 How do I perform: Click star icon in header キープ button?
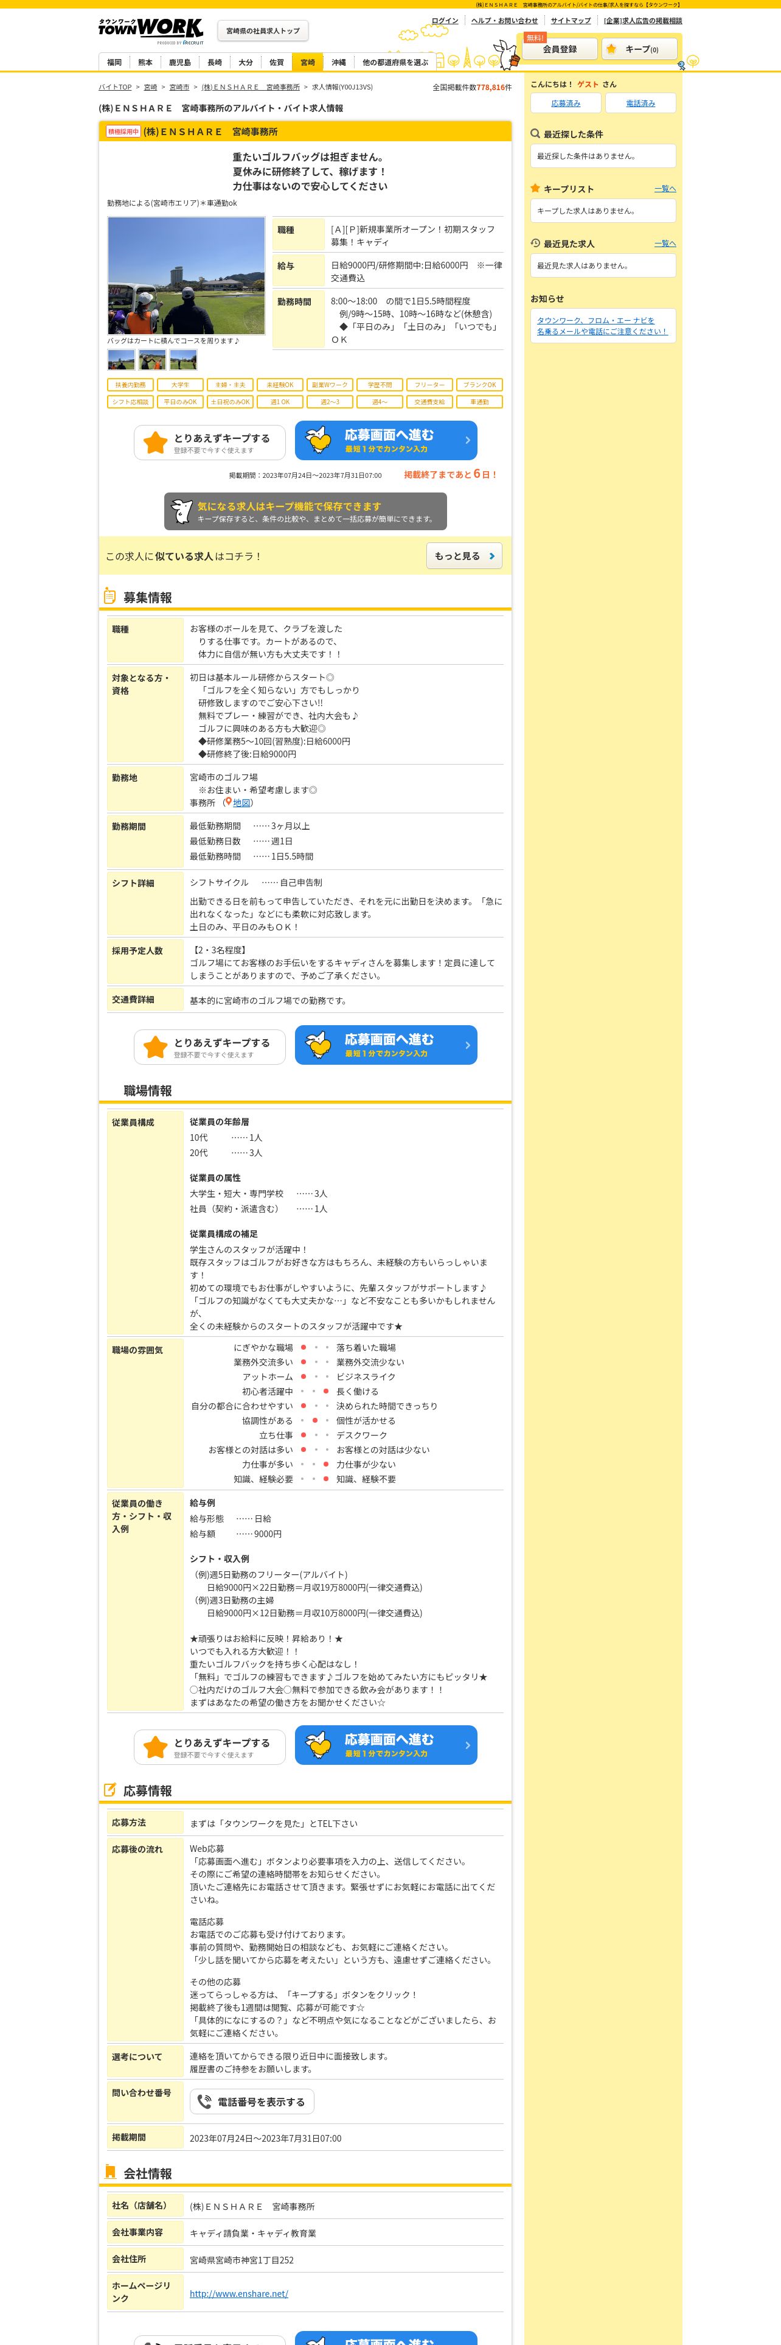click(x=612, y=49)
